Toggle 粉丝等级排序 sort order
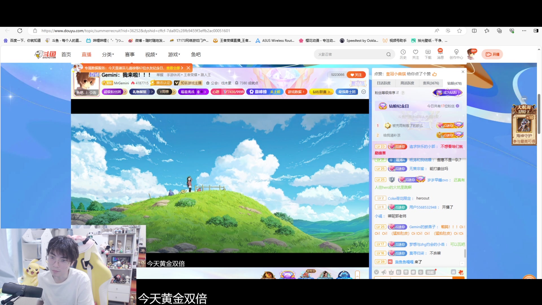Screen dimensions: 542x305 387,93
